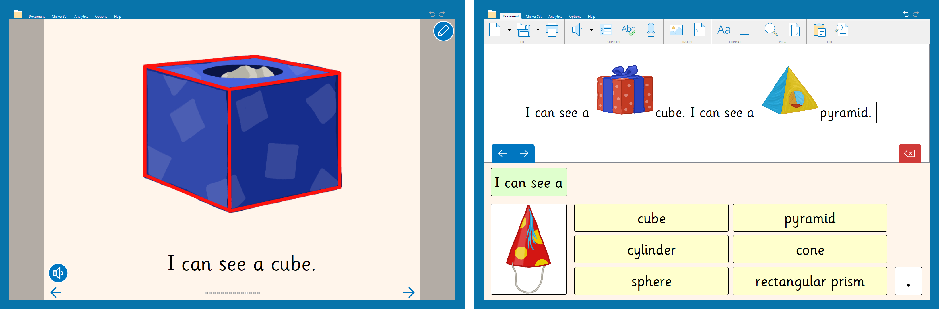This screenshot has height=309, width=939.
Task: Go to next book page arrow
Action: pyautogui.click(x=409, y=292)
